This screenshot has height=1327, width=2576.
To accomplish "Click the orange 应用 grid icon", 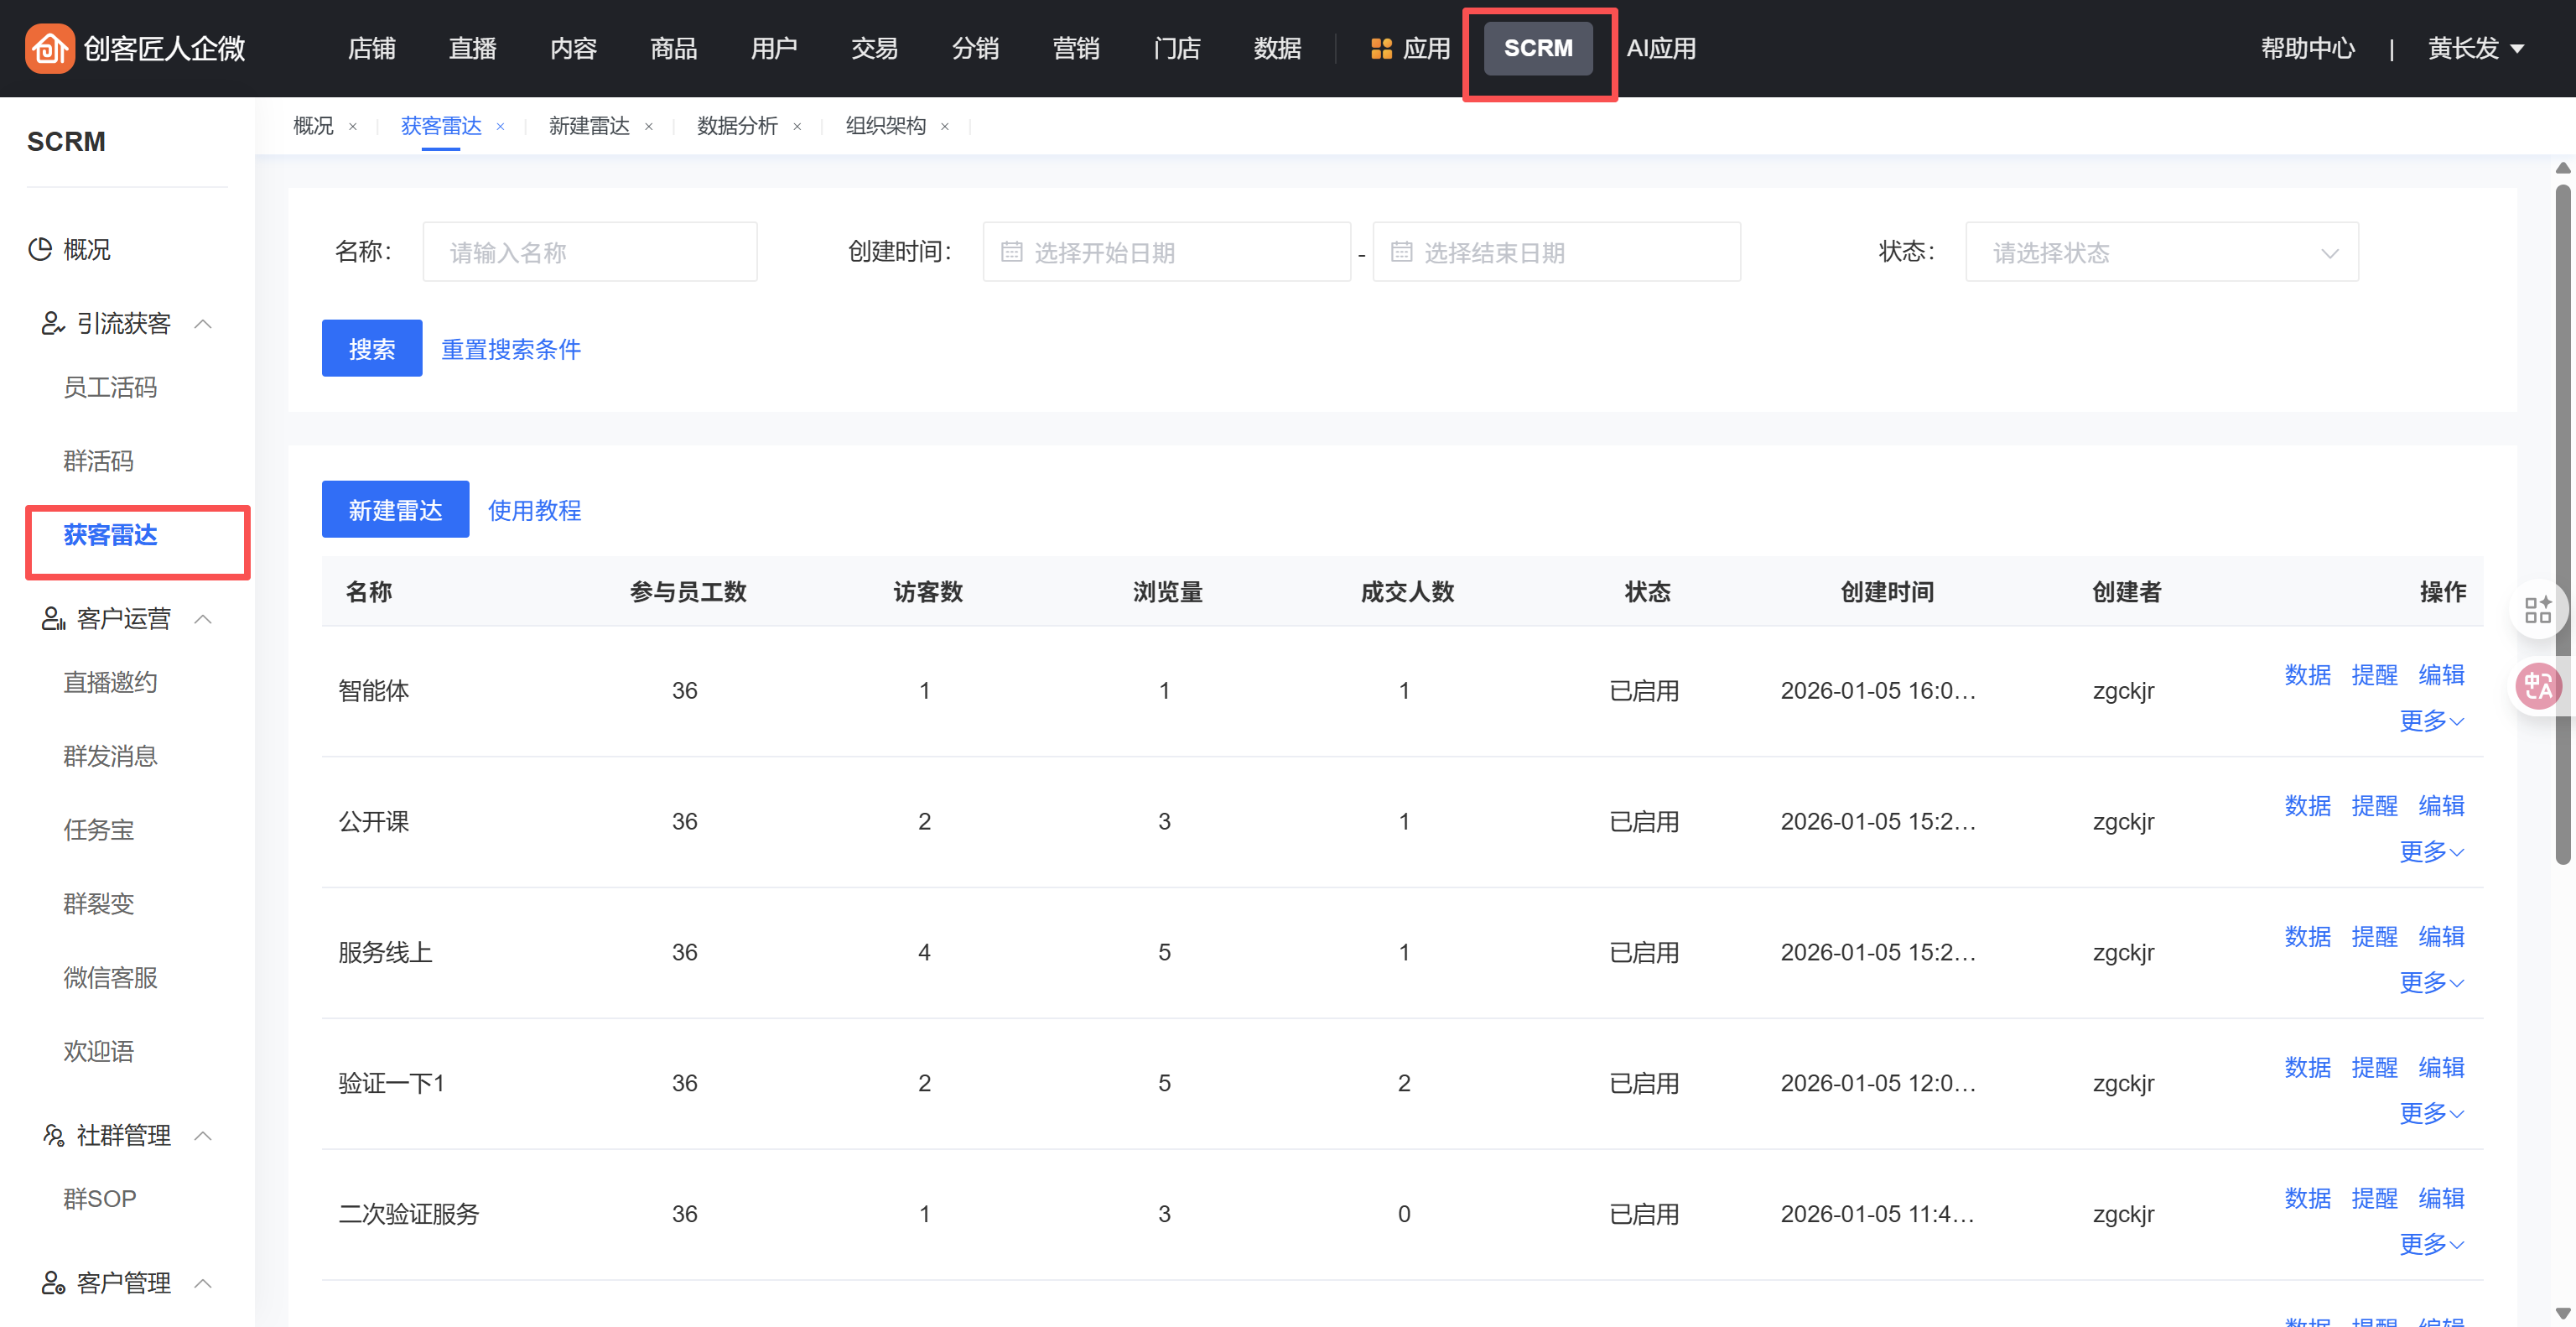I will tap(1380, 48).
